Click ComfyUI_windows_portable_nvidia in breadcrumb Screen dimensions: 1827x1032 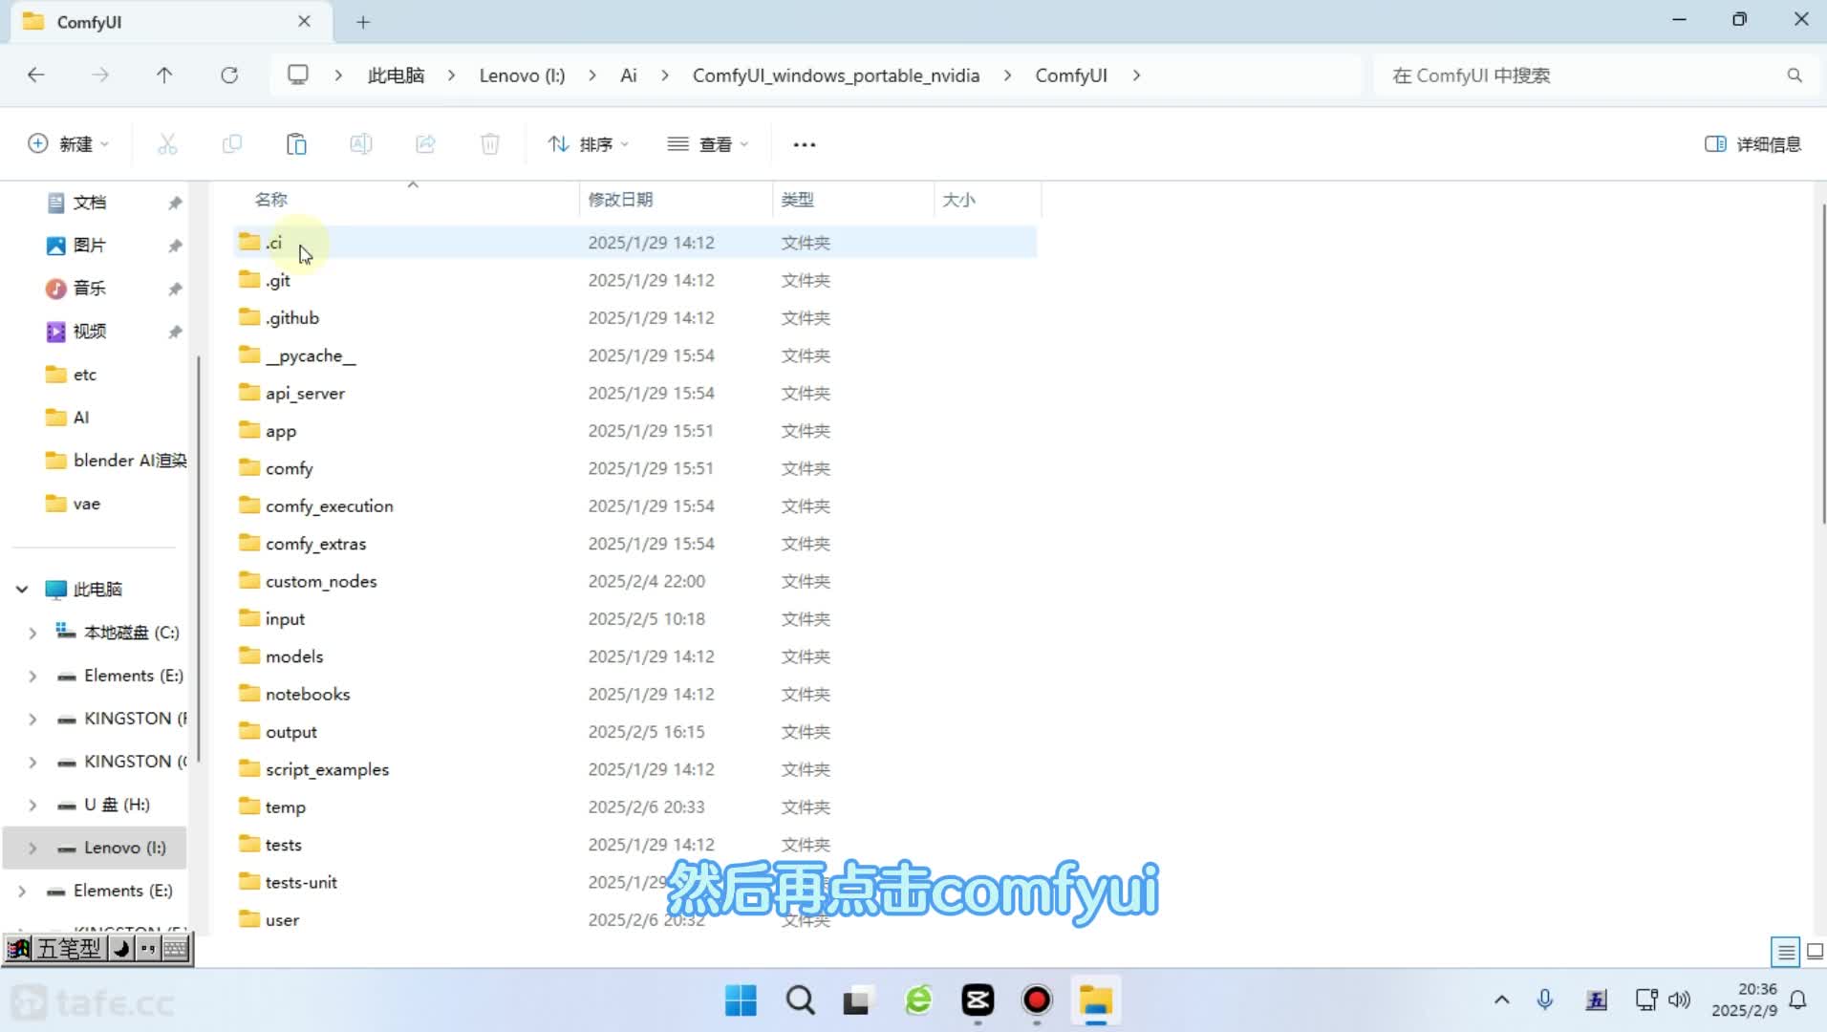835,75
